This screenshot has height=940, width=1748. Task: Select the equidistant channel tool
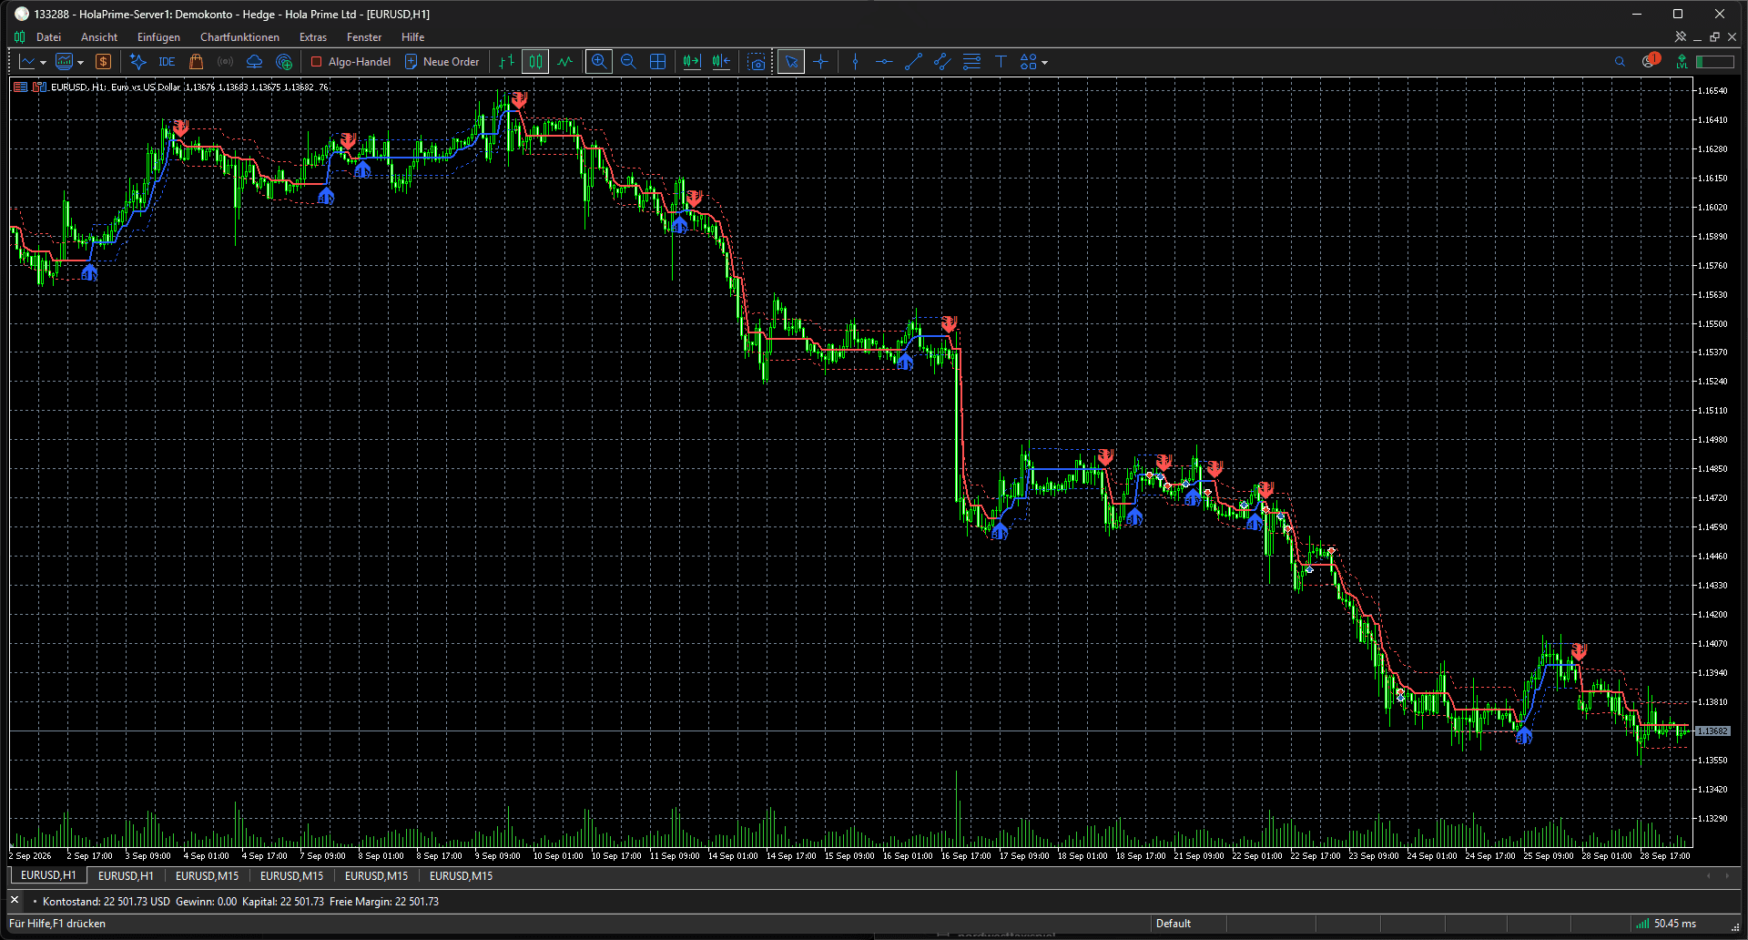(x=942, y=62)
